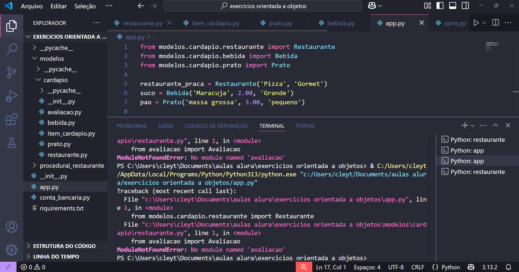This screenshot has height=272, width=519.
Task: Open Copilot status bar icon
Action: click(471, 267)
